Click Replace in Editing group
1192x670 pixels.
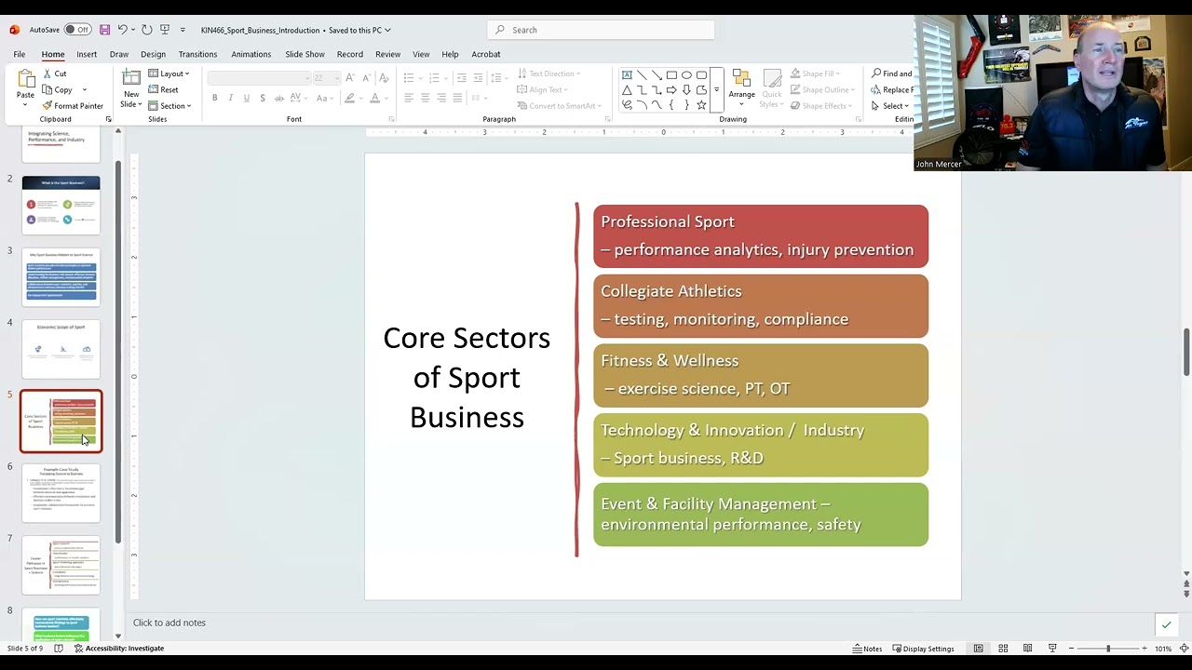[x=891, y=90]
